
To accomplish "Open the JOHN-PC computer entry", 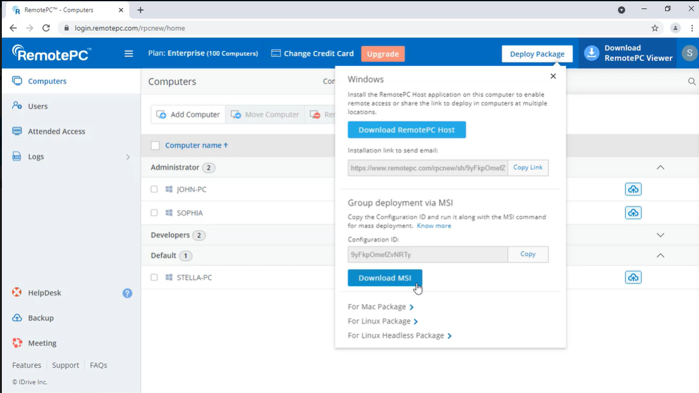I will point(191,189).
